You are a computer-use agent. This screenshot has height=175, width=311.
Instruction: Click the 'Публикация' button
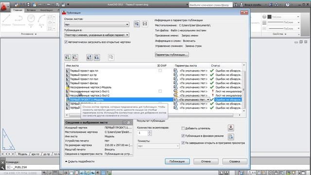(177, 161)
